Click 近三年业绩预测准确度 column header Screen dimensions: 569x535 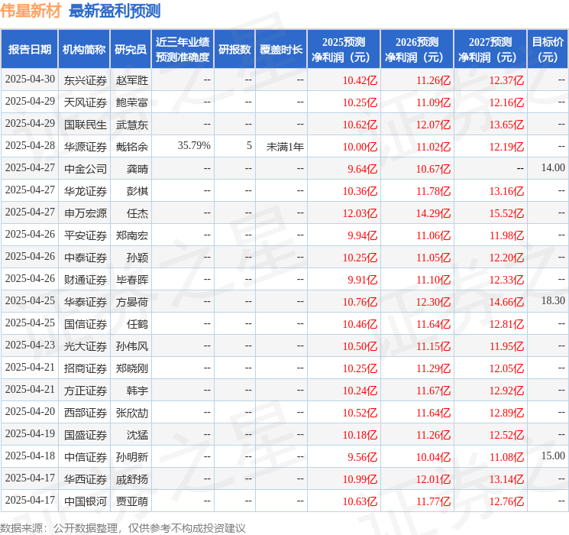[x=183, y=50]
